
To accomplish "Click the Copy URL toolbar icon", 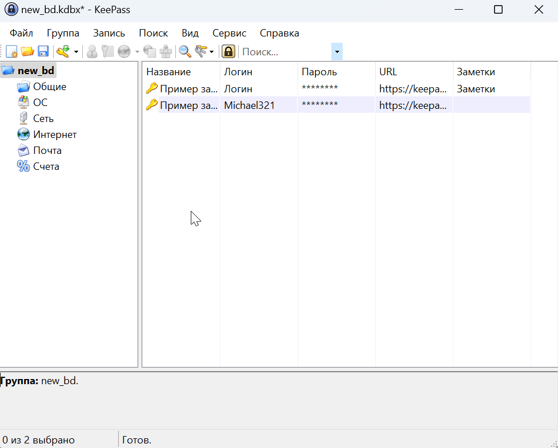I will tap(150, 51).
